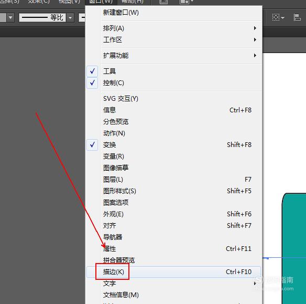This screenshot has width=306, height=304.
Task: Open the dropdown arrow left of 等比 box
Action: point(10,18)
